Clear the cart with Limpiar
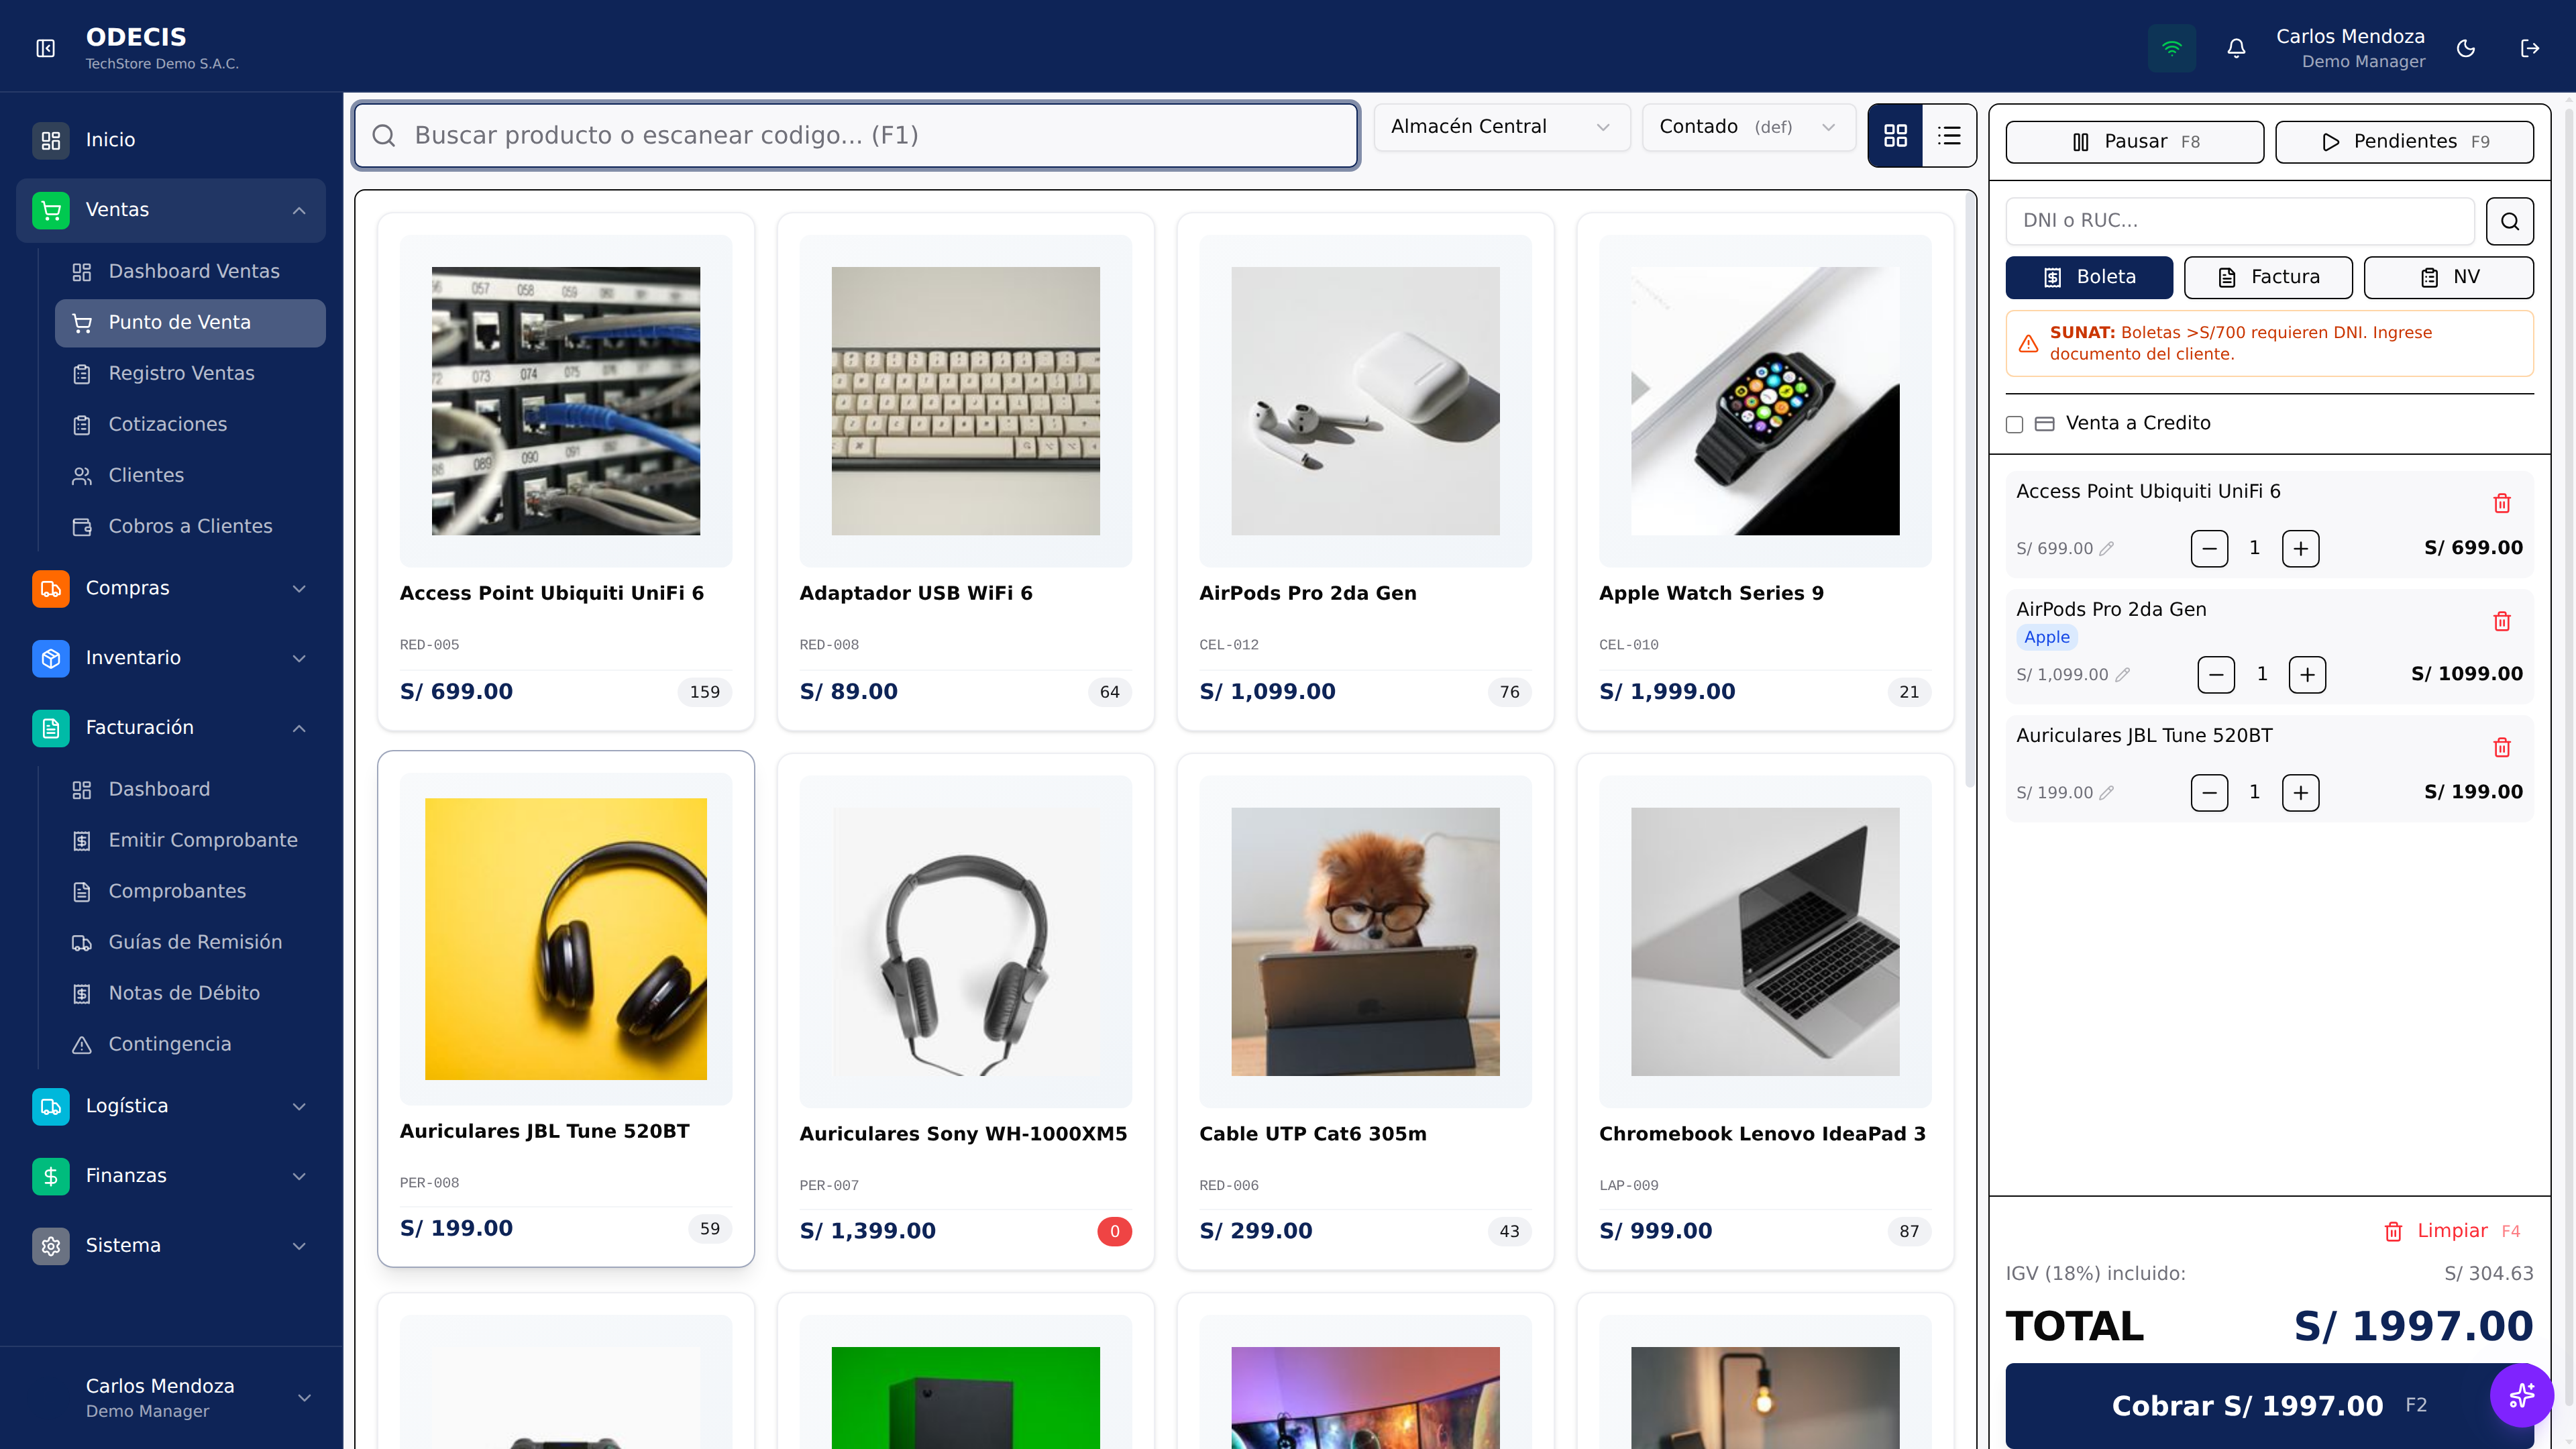 (2452, 1231)
